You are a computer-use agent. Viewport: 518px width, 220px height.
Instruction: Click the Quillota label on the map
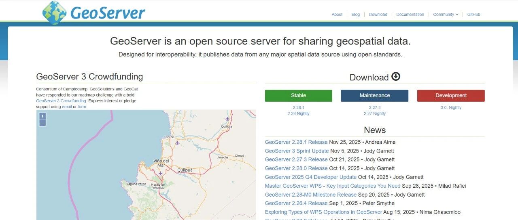[x=227, y=126]
